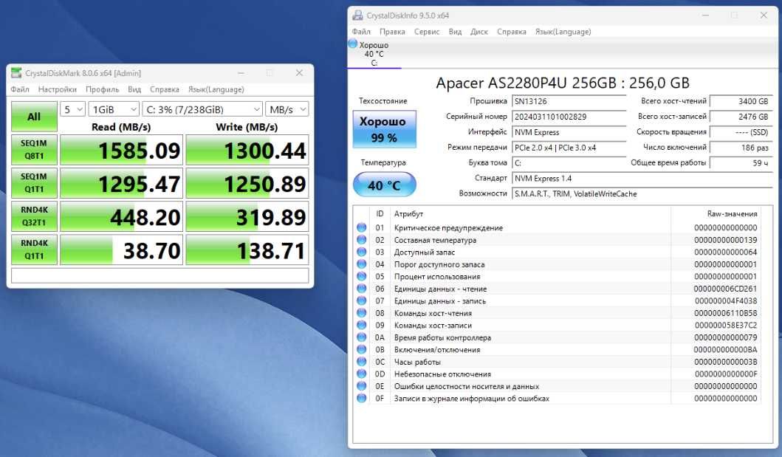Open Язык(Language) menu in CrystalDiskInfo
The width and height of the screenshot is (782, 457).
[x=563, y=32]
